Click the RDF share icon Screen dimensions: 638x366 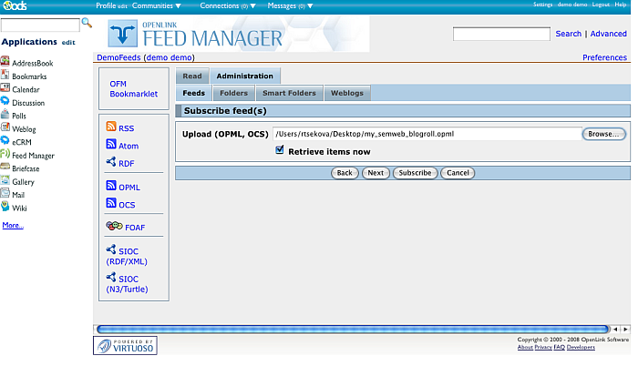111,163
